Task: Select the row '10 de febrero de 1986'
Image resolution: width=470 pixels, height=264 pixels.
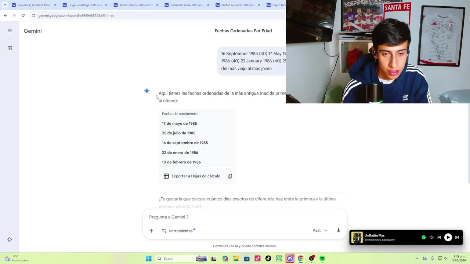Action: 198,162
